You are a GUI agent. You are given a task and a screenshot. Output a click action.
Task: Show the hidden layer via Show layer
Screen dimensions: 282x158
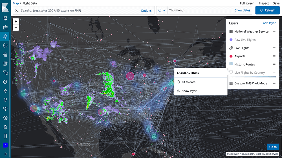tap(189, 91)
